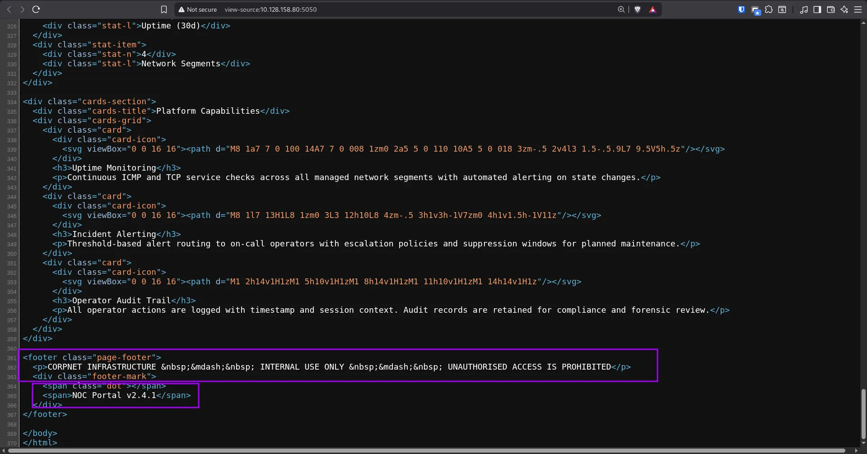Click the closing </html> tag

(x=40, y=443)
